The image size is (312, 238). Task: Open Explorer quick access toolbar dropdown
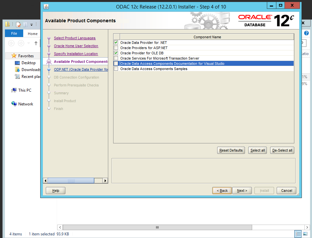tap(31, 25)
